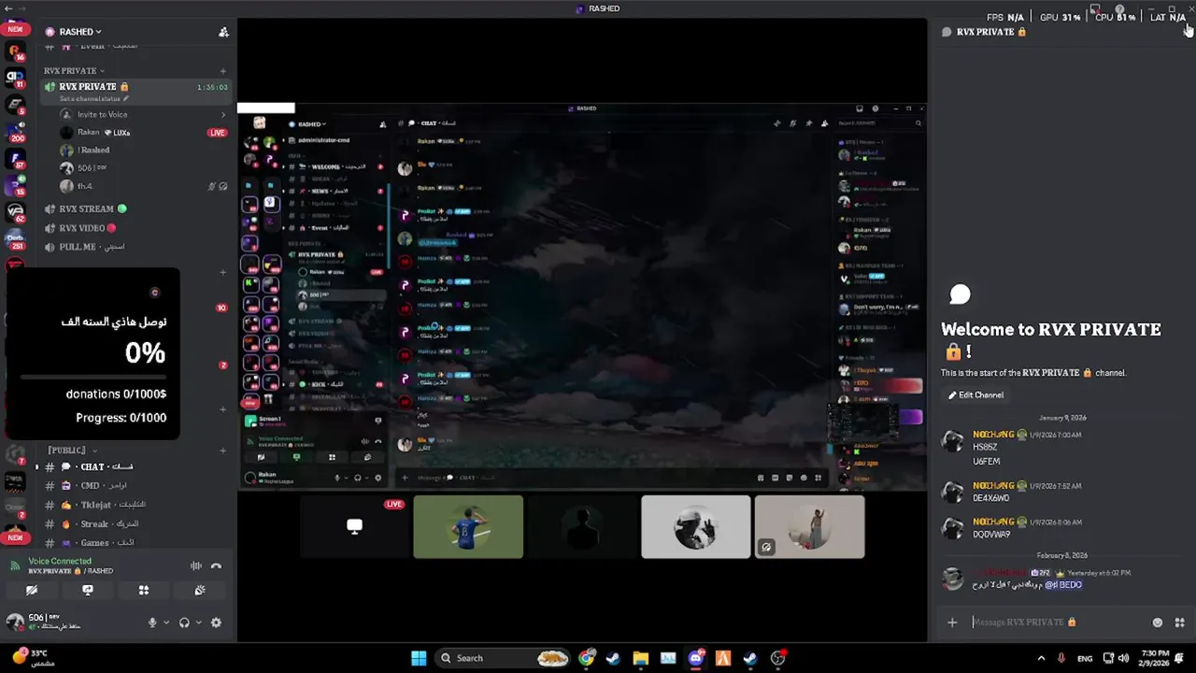This screenshot has width=1196, height=673.
Task: Open the server icon with badge 62
Action: (x=15, y=212)
